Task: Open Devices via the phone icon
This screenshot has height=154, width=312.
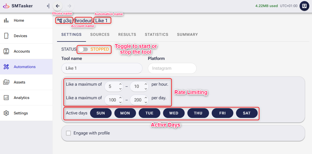Action: (x=6, y=36)
